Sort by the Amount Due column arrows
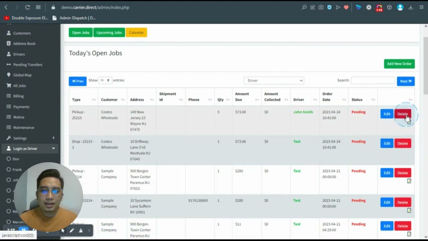 click(257, 100)
